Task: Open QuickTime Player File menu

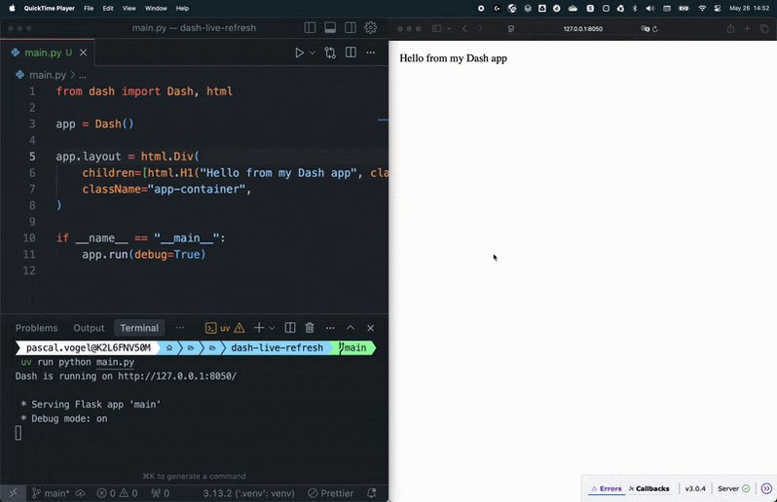Action: tap(89, 8)
